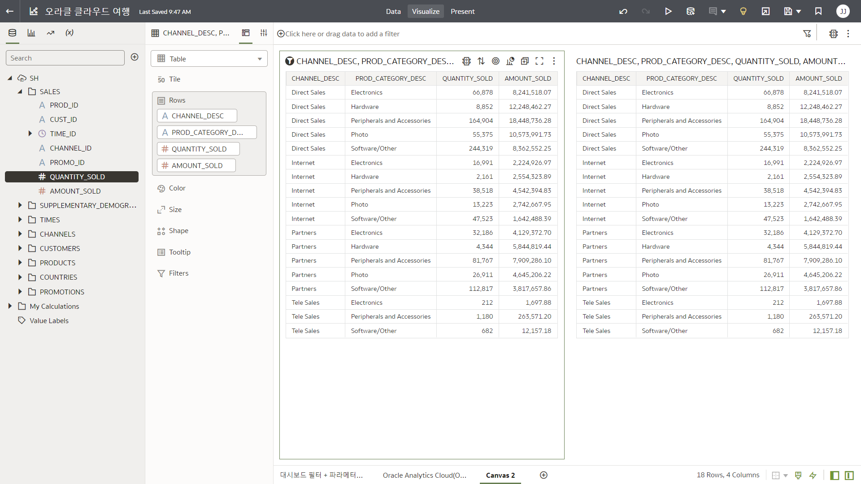Toggle the grammar panel icon in footer
The image size is (861, 484).
coord(849,475)
